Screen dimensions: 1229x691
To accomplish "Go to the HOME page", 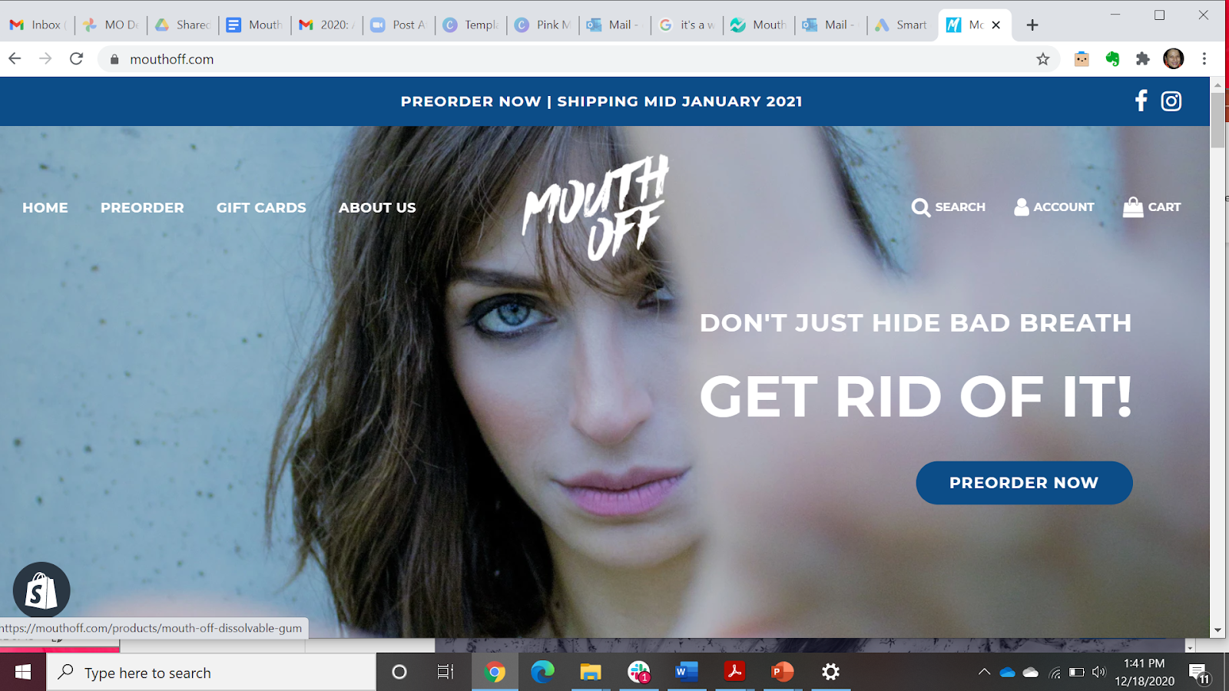I will (45, 207).
